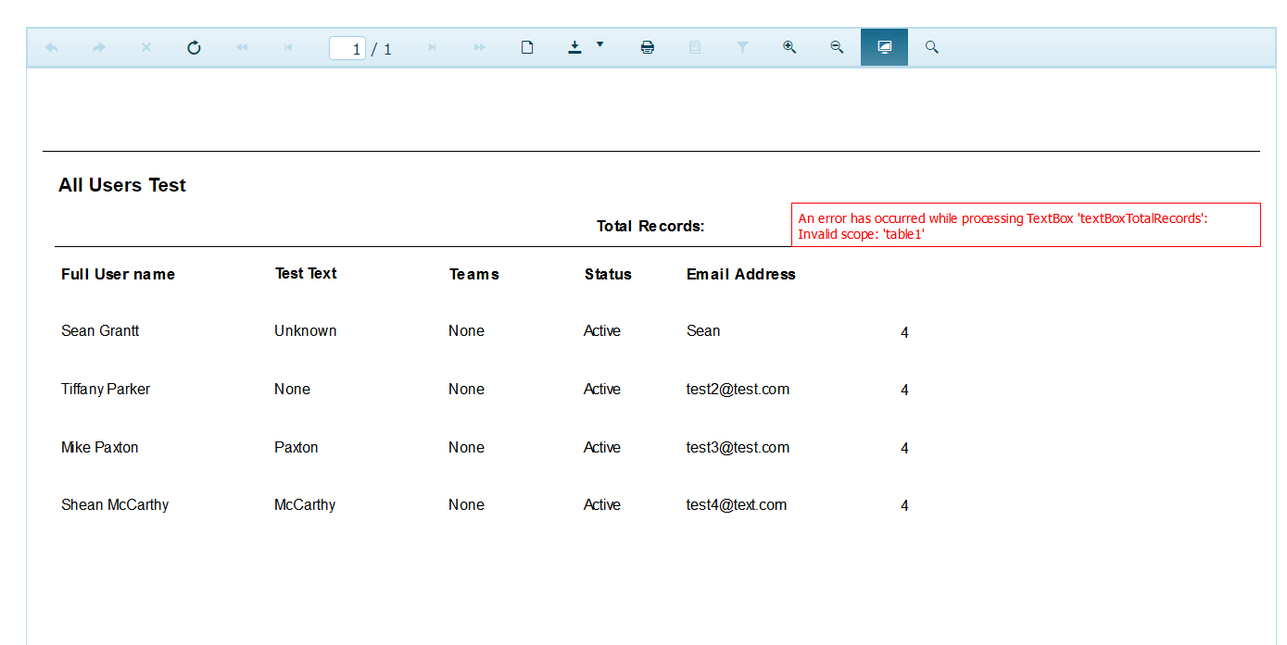Screen dimensions: 1287x645
Task: Open the Search magnifier tool
Action: click(932, 47)
